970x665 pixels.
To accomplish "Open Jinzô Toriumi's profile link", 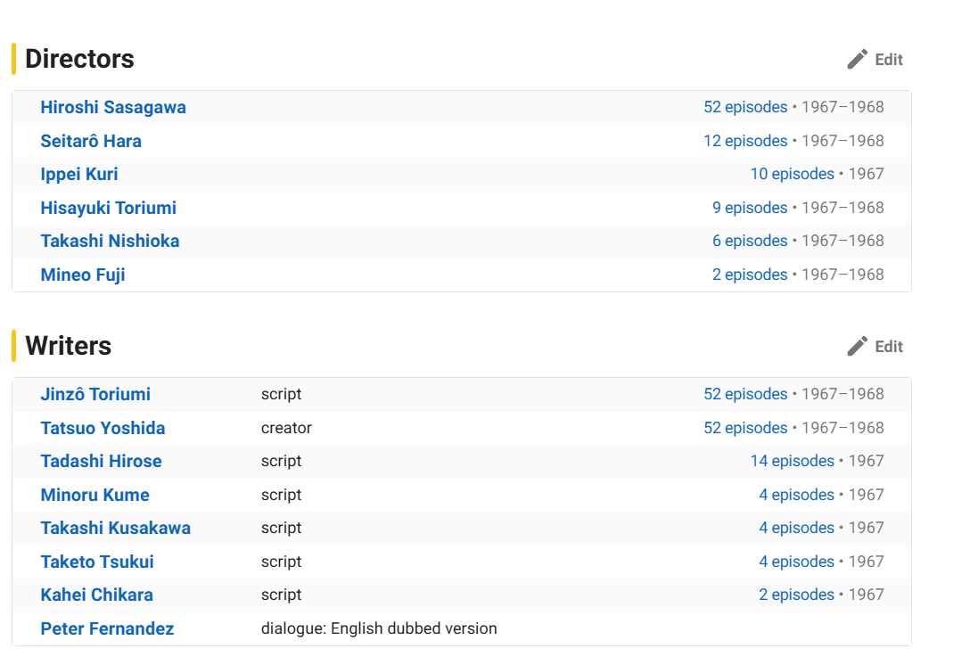I will coord(95,395).
